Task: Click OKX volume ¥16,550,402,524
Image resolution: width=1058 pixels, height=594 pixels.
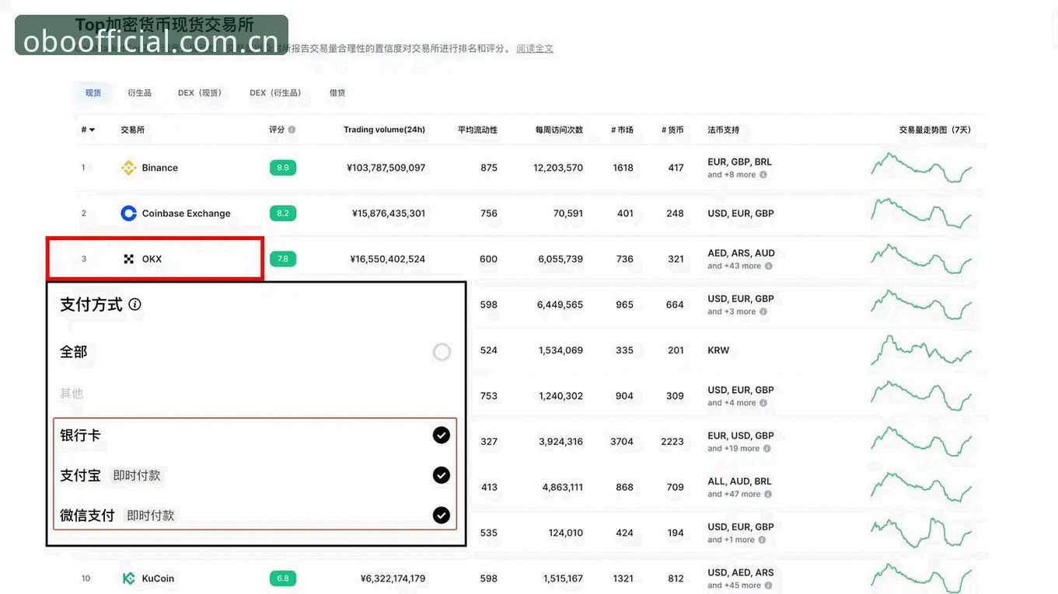Action: click(x=388, y=259)
